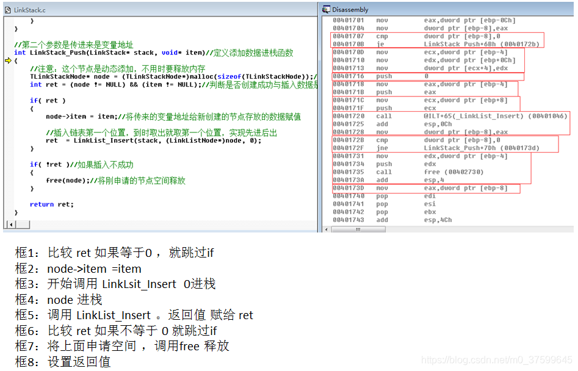578x371 pixels.
Task: Click the 'add esp,4' line at 0040173A
Action: click(x=389, y=180)
